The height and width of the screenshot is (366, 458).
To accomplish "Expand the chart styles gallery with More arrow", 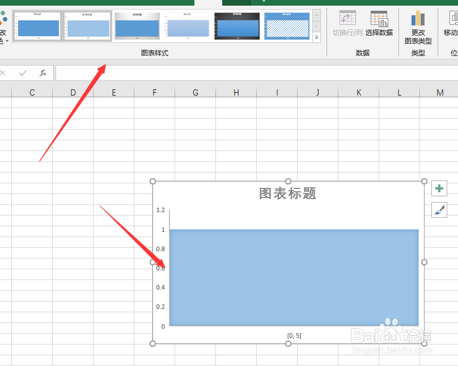I will click(x=317, y=37).
